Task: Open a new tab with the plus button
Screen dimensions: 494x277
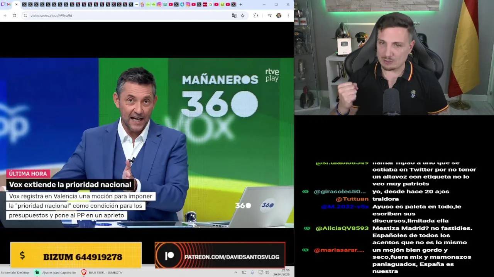Action: pos(241,5)
